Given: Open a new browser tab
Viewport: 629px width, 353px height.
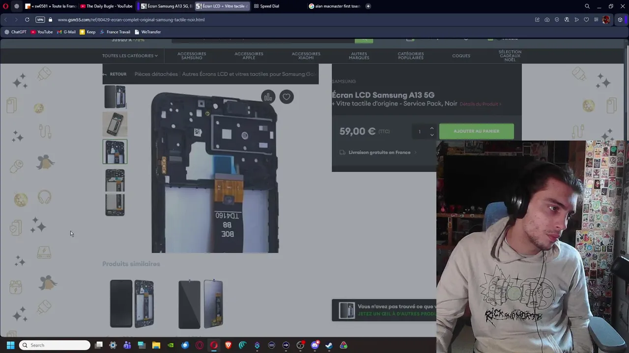Looking at the screenshot, I should click(x=368, y=6).
